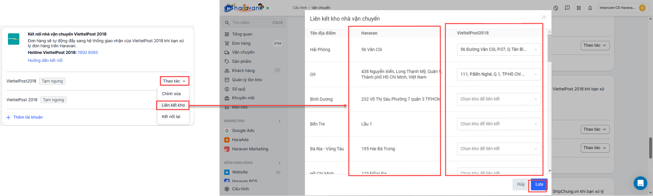The width and height of the screenshot is (653, 196).
Task: Open Chọn kho dropdown for Bình Dương row
Action: [x=499, y=99]
